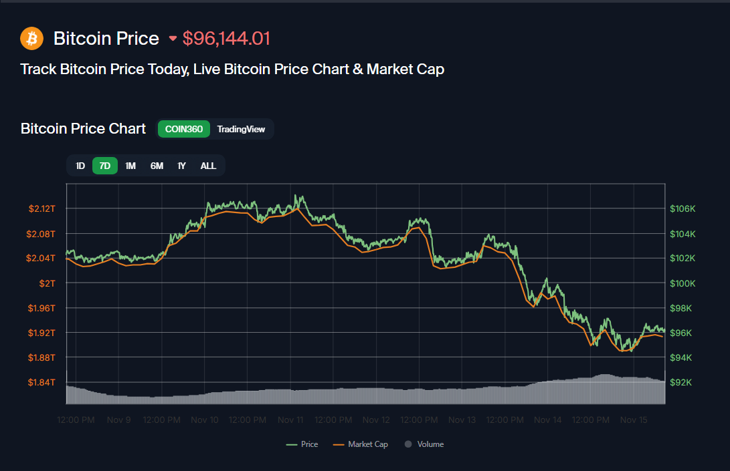Viewport: 730px width, 471px height.
Task: Select the COIN360 chart provider
Action: click(x=183, y=128)
